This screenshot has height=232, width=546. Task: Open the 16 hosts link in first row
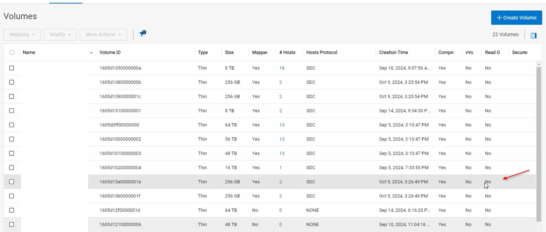point(282,68)
